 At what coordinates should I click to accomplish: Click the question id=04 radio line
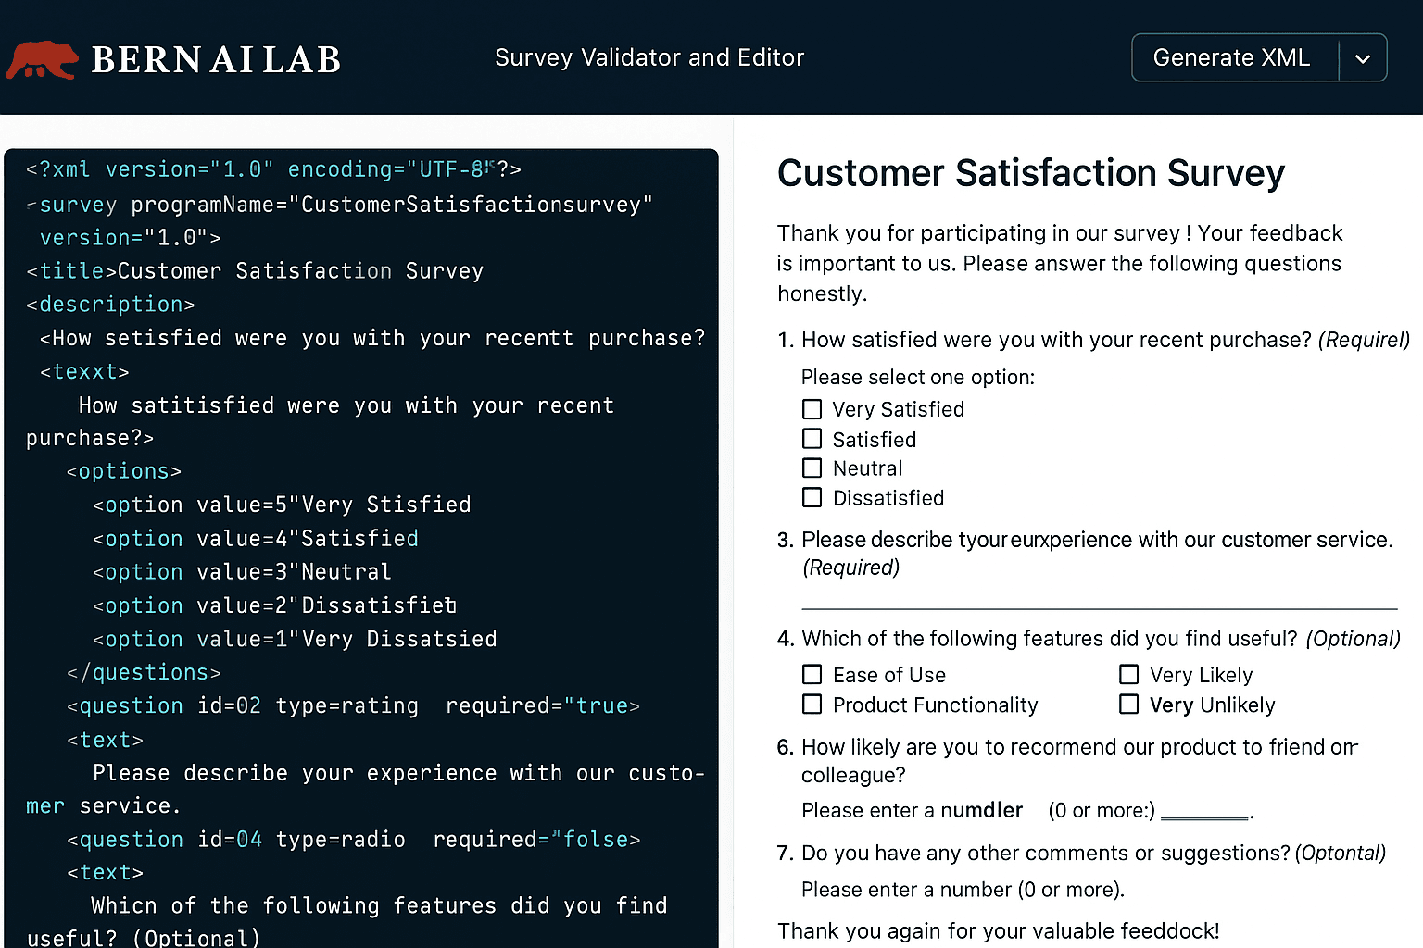(353, 840)
